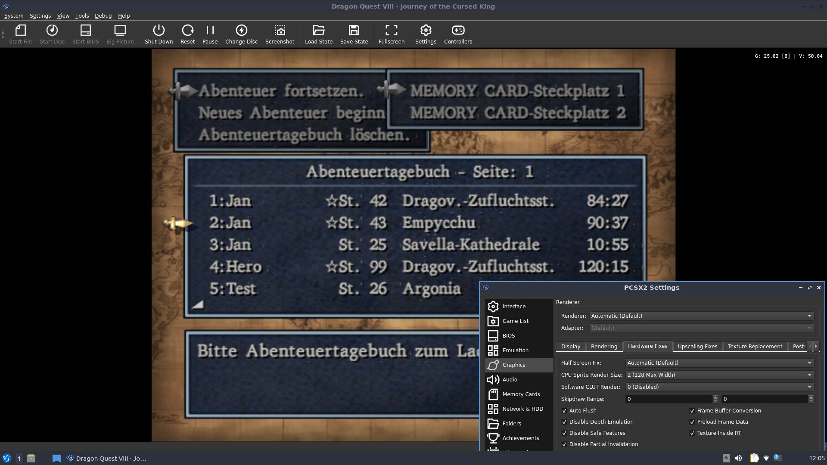
Task: Open the Debug menu
Action: click(103, 15)
